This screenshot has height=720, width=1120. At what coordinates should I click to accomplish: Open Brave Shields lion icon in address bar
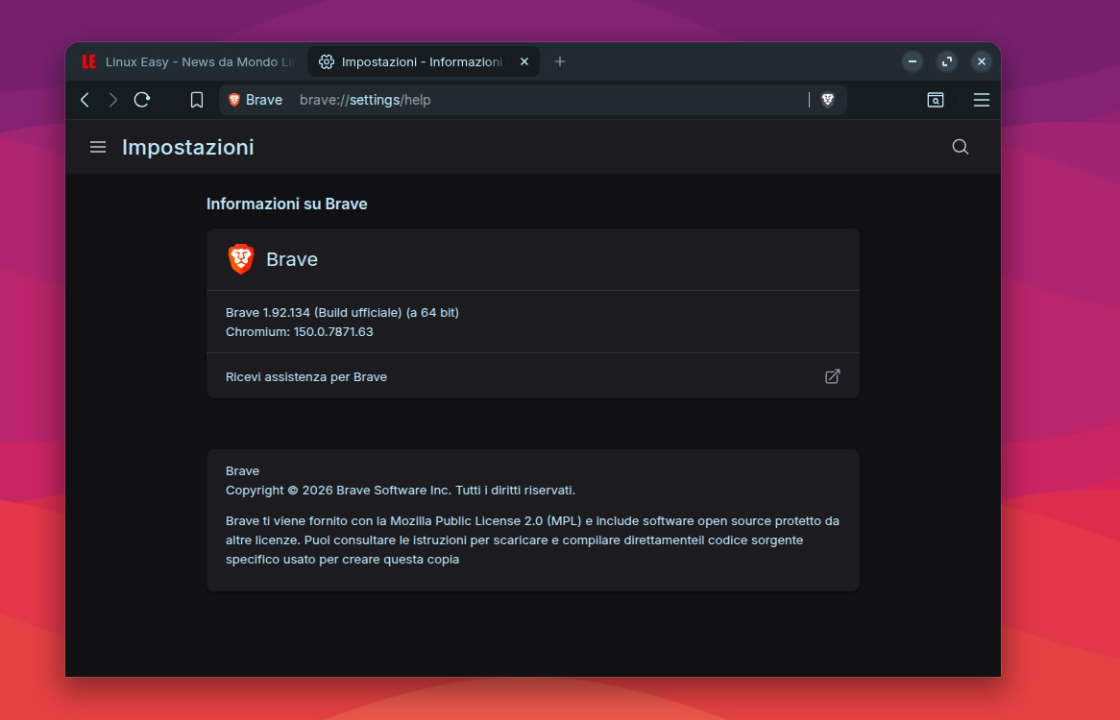(828, 100)
